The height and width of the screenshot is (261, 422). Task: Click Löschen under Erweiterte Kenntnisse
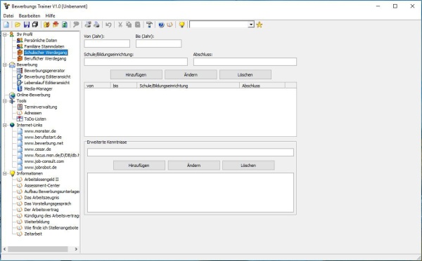(248, 166)
